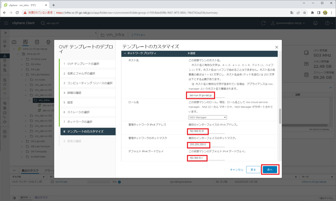Select the vm_infra folder in tree
This screenshot has width=336, height=201.
(44, 100)
